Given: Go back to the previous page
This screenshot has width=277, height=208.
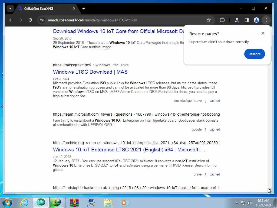Looking at the screenshot, I should pyautogui.click(x=11, y=20).
